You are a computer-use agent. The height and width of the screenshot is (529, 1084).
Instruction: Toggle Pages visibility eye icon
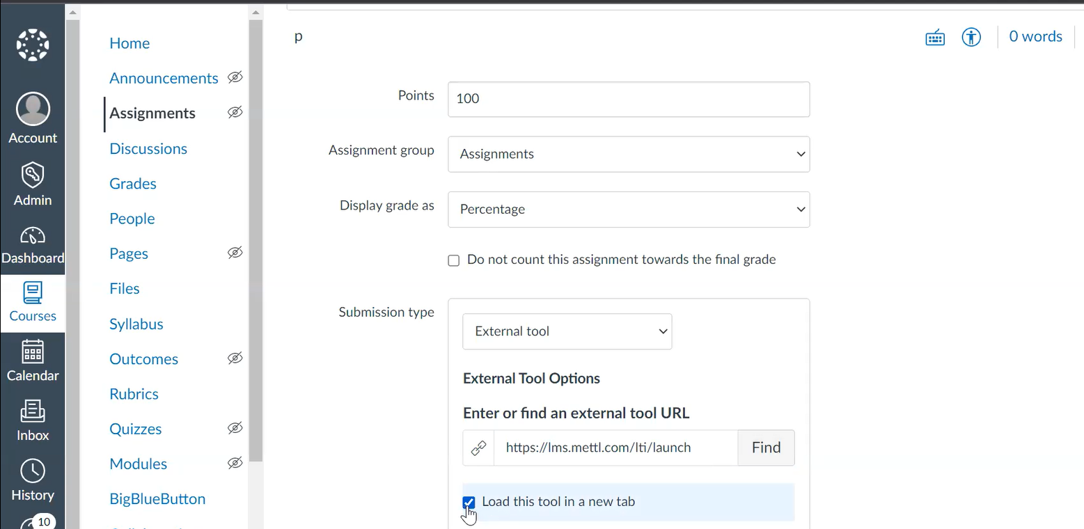[235, 253]
